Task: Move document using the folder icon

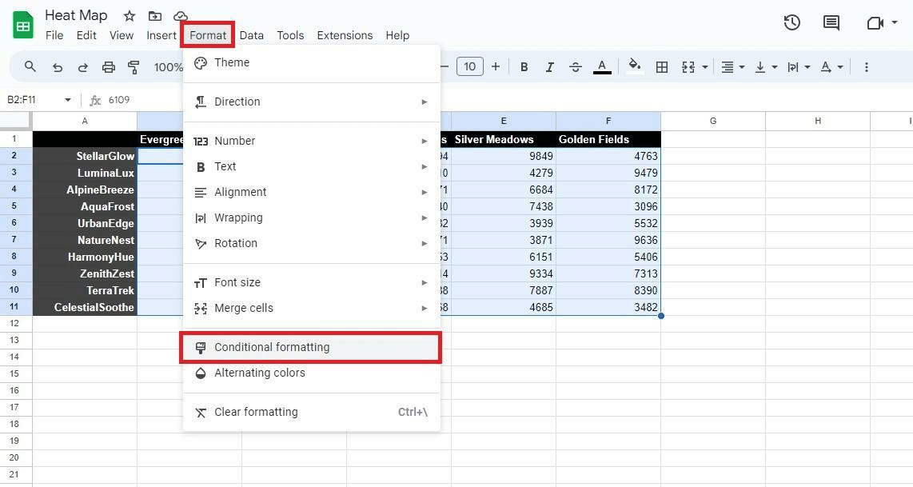Action: click(x=155, y=16)
